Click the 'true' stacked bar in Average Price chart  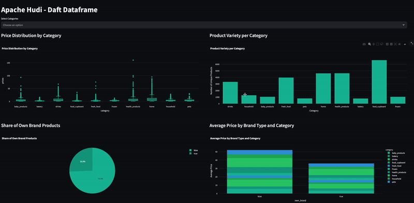click(x=342, y=179)
